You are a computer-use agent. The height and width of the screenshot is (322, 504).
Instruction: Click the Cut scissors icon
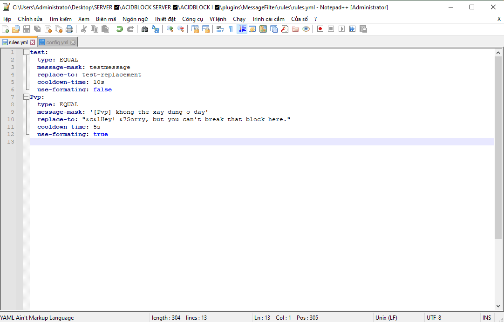point(84,29)
